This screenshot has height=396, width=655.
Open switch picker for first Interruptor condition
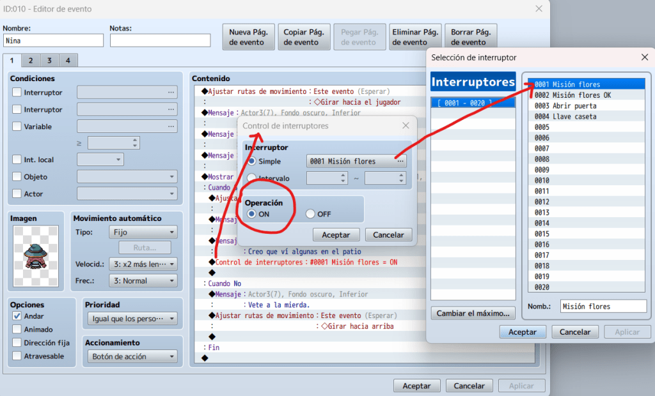point(170,92)
